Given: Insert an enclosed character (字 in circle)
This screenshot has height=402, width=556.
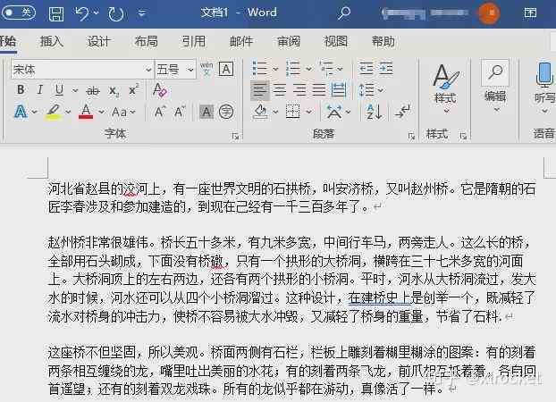Looking at the screenshot, I should click(x=226, y=112).
